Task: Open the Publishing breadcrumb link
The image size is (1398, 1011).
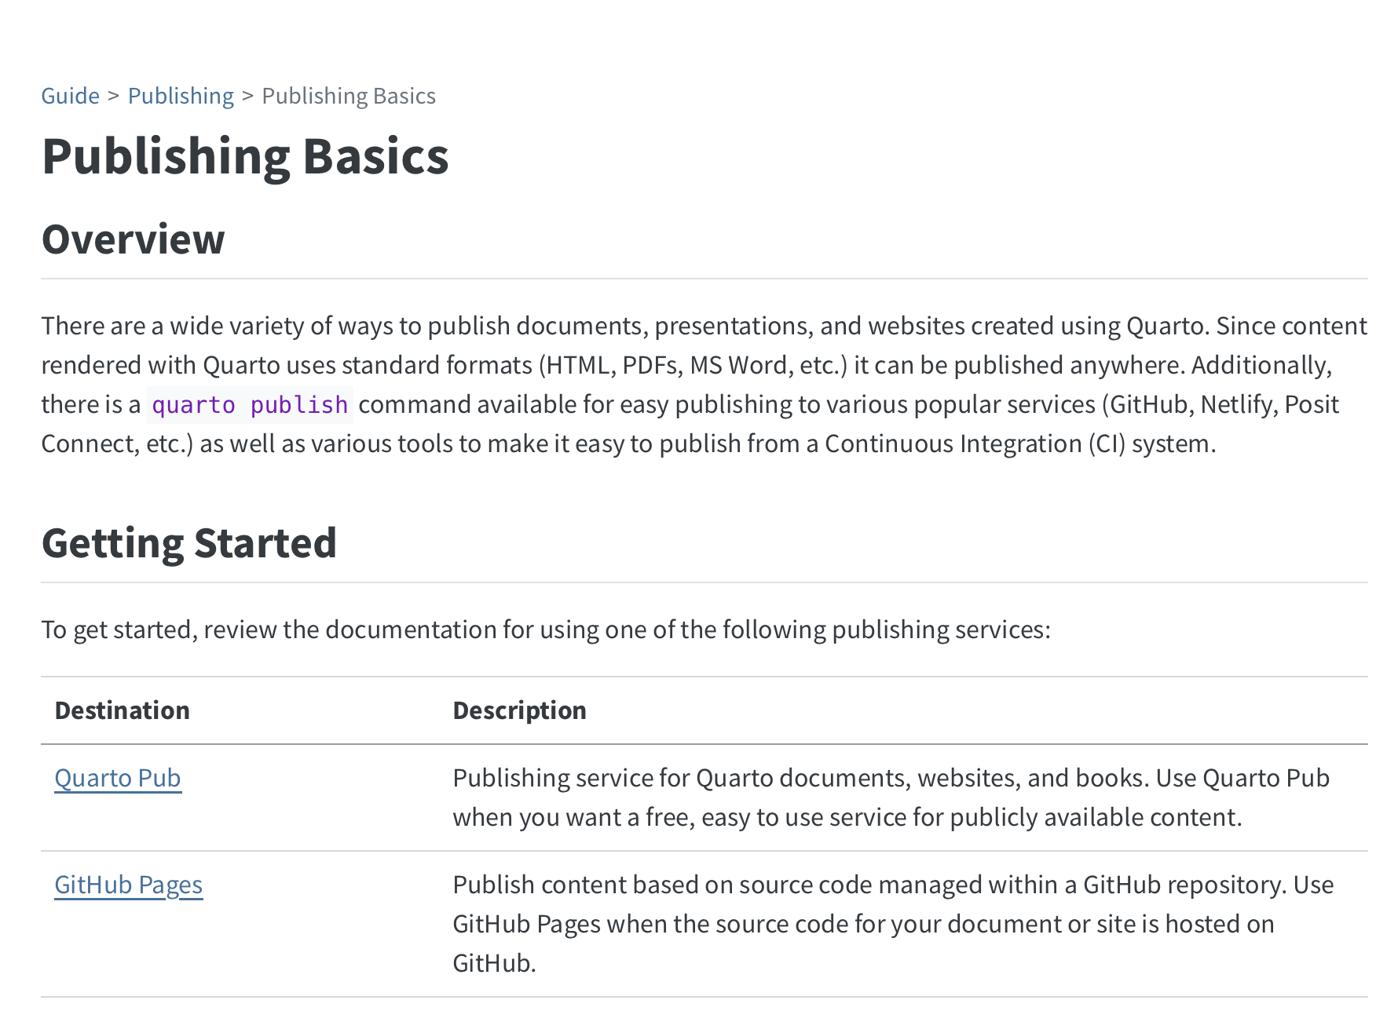Action: coord(181,96)
